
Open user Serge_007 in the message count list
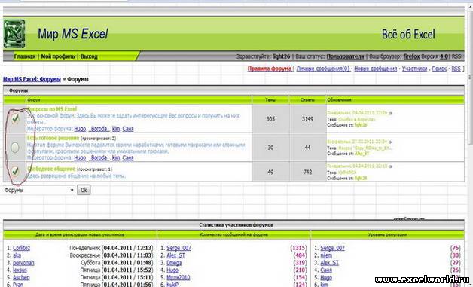(x=179, y=248)
